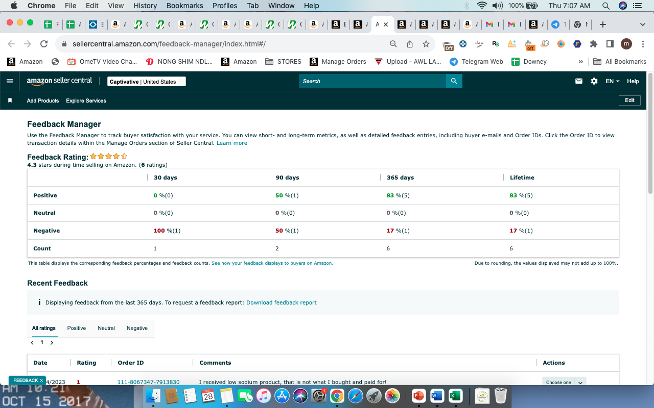Open the Chrome profile avatar 'm'
This screenshot has width=654, height=408.
click(626, 44)
